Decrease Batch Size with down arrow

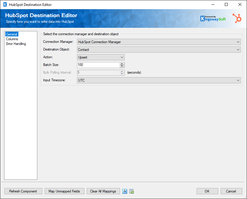point(122,66)
